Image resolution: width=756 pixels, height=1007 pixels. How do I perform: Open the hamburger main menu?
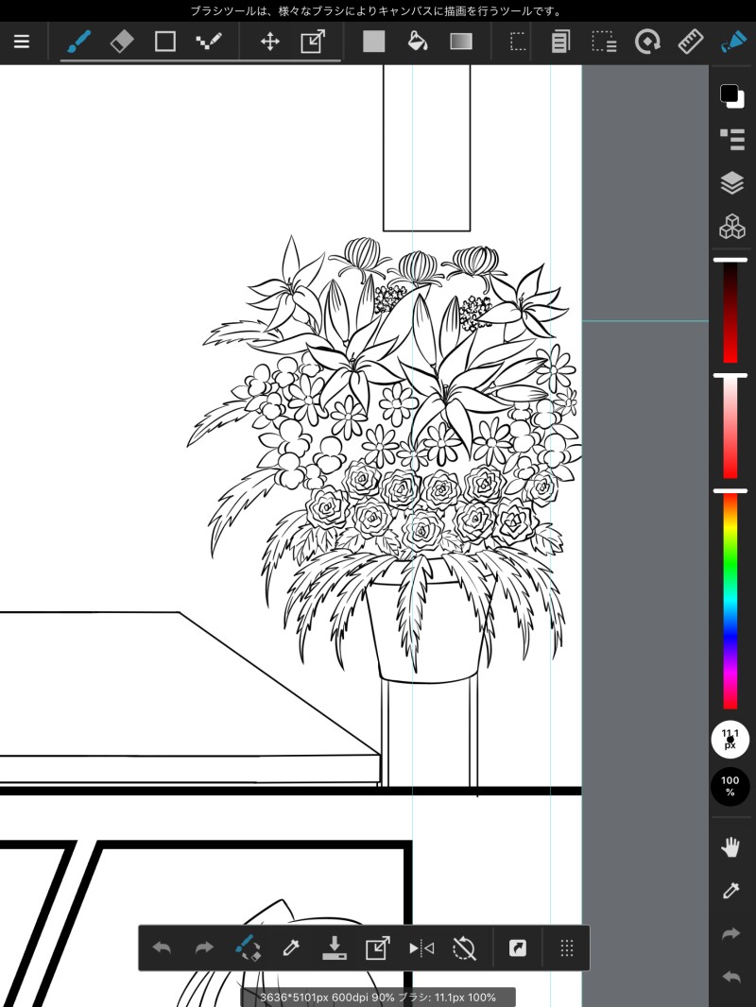(22, 42)
